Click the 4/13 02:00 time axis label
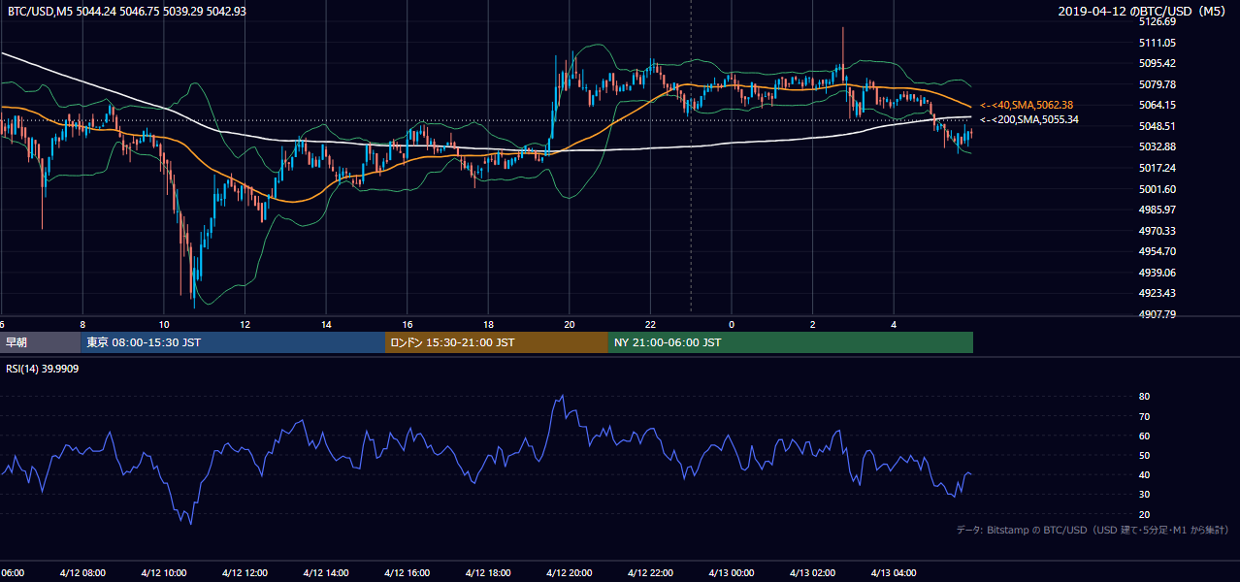The height and width of the screenshot is (582, 1240). pos(812,573)
